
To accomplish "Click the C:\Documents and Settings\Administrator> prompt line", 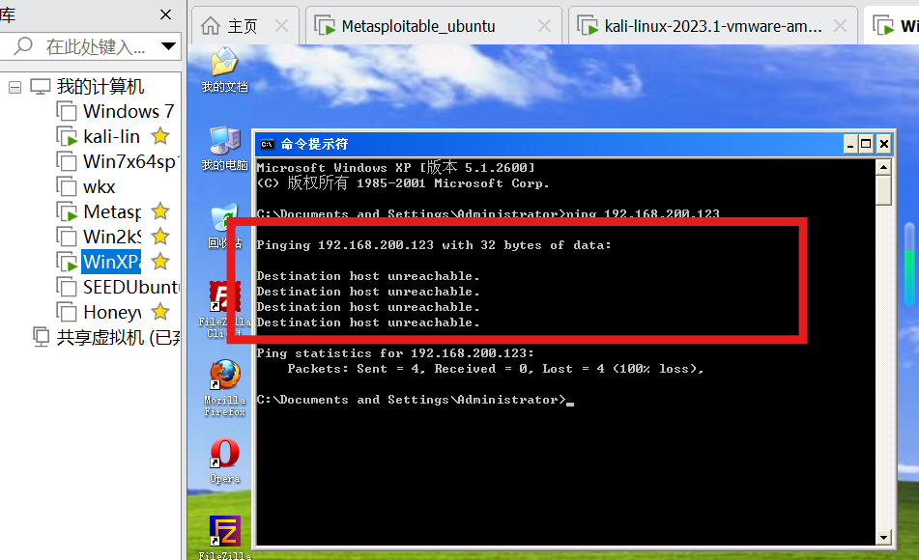I will click(x=415, y=400).
